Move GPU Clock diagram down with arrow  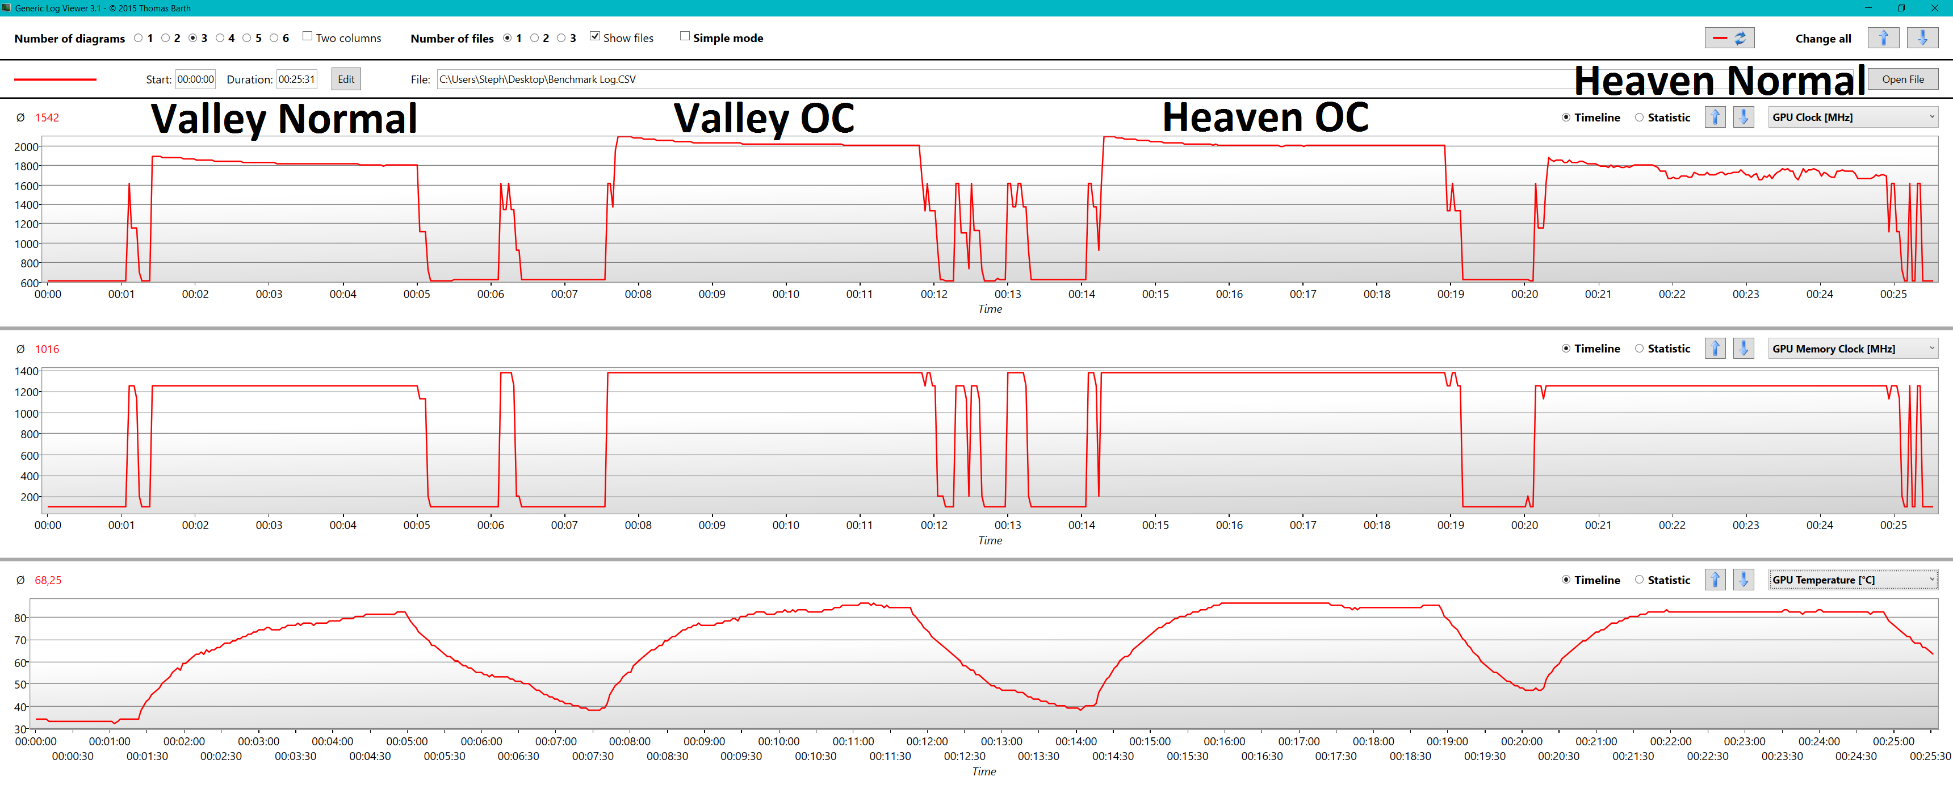pos(1744,117)
